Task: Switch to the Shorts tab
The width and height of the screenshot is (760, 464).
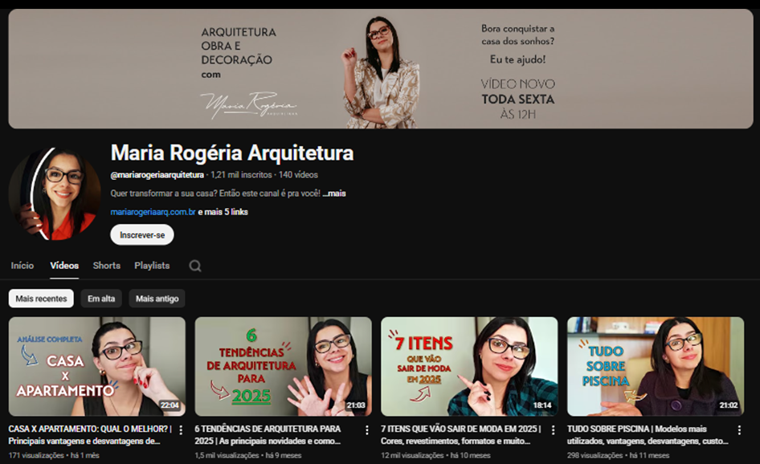Action: point(106,266)
